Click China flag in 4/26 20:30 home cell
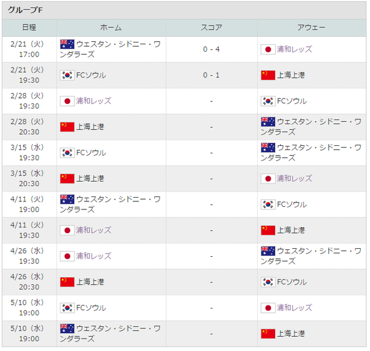The width and height of the screenshot is (370, 351). 67,282
